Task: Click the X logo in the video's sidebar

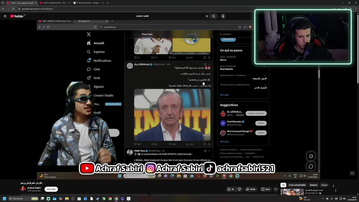Action: pos(89,34)
